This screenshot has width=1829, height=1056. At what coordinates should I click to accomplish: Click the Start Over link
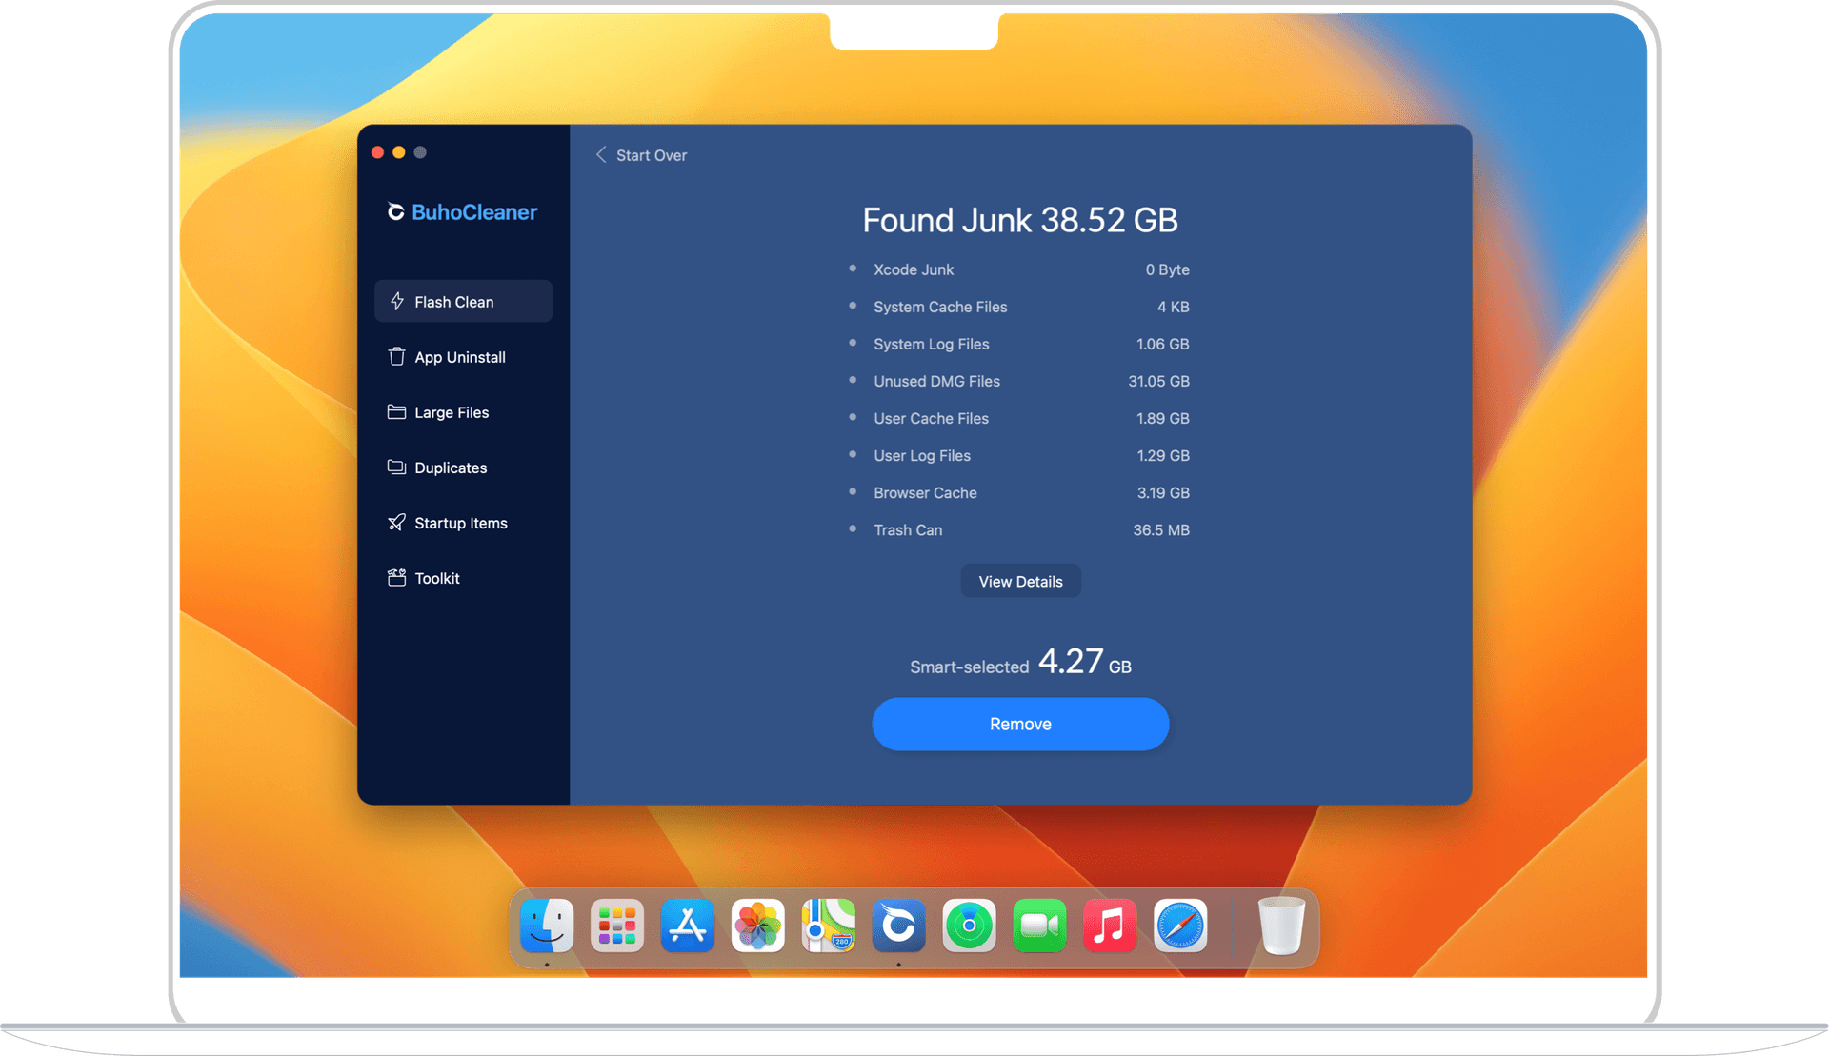click(x=652, y=155)
